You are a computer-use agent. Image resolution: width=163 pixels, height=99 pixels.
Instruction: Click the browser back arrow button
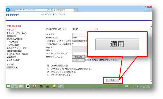(x=8, y=10)
